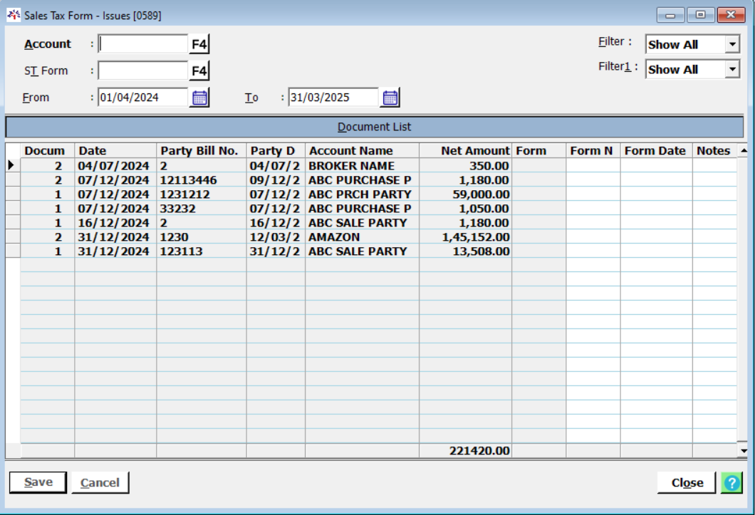Select the BROKER NAME row
The width and height of the screenshot is (755, 515).
[x=351, y=166]
